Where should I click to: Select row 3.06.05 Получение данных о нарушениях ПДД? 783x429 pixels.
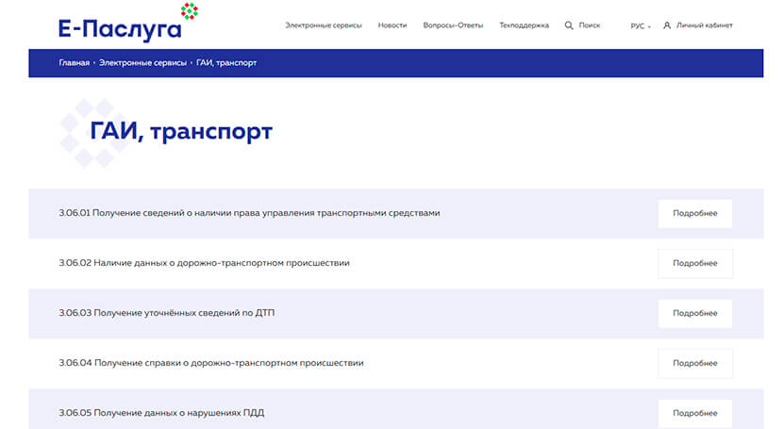click(x=169, y=413)
